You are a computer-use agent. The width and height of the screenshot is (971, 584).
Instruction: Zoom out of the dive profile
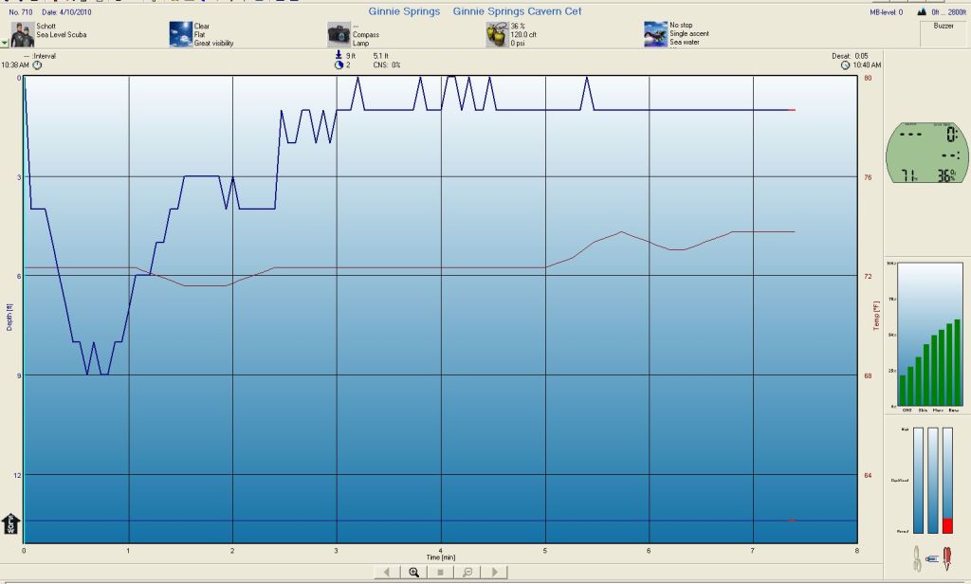coord(467,573)
